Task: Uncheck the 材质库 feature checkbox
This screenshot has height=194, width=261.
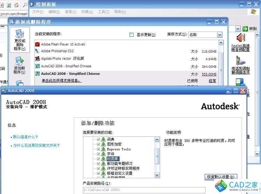Action: pos(98,159)
